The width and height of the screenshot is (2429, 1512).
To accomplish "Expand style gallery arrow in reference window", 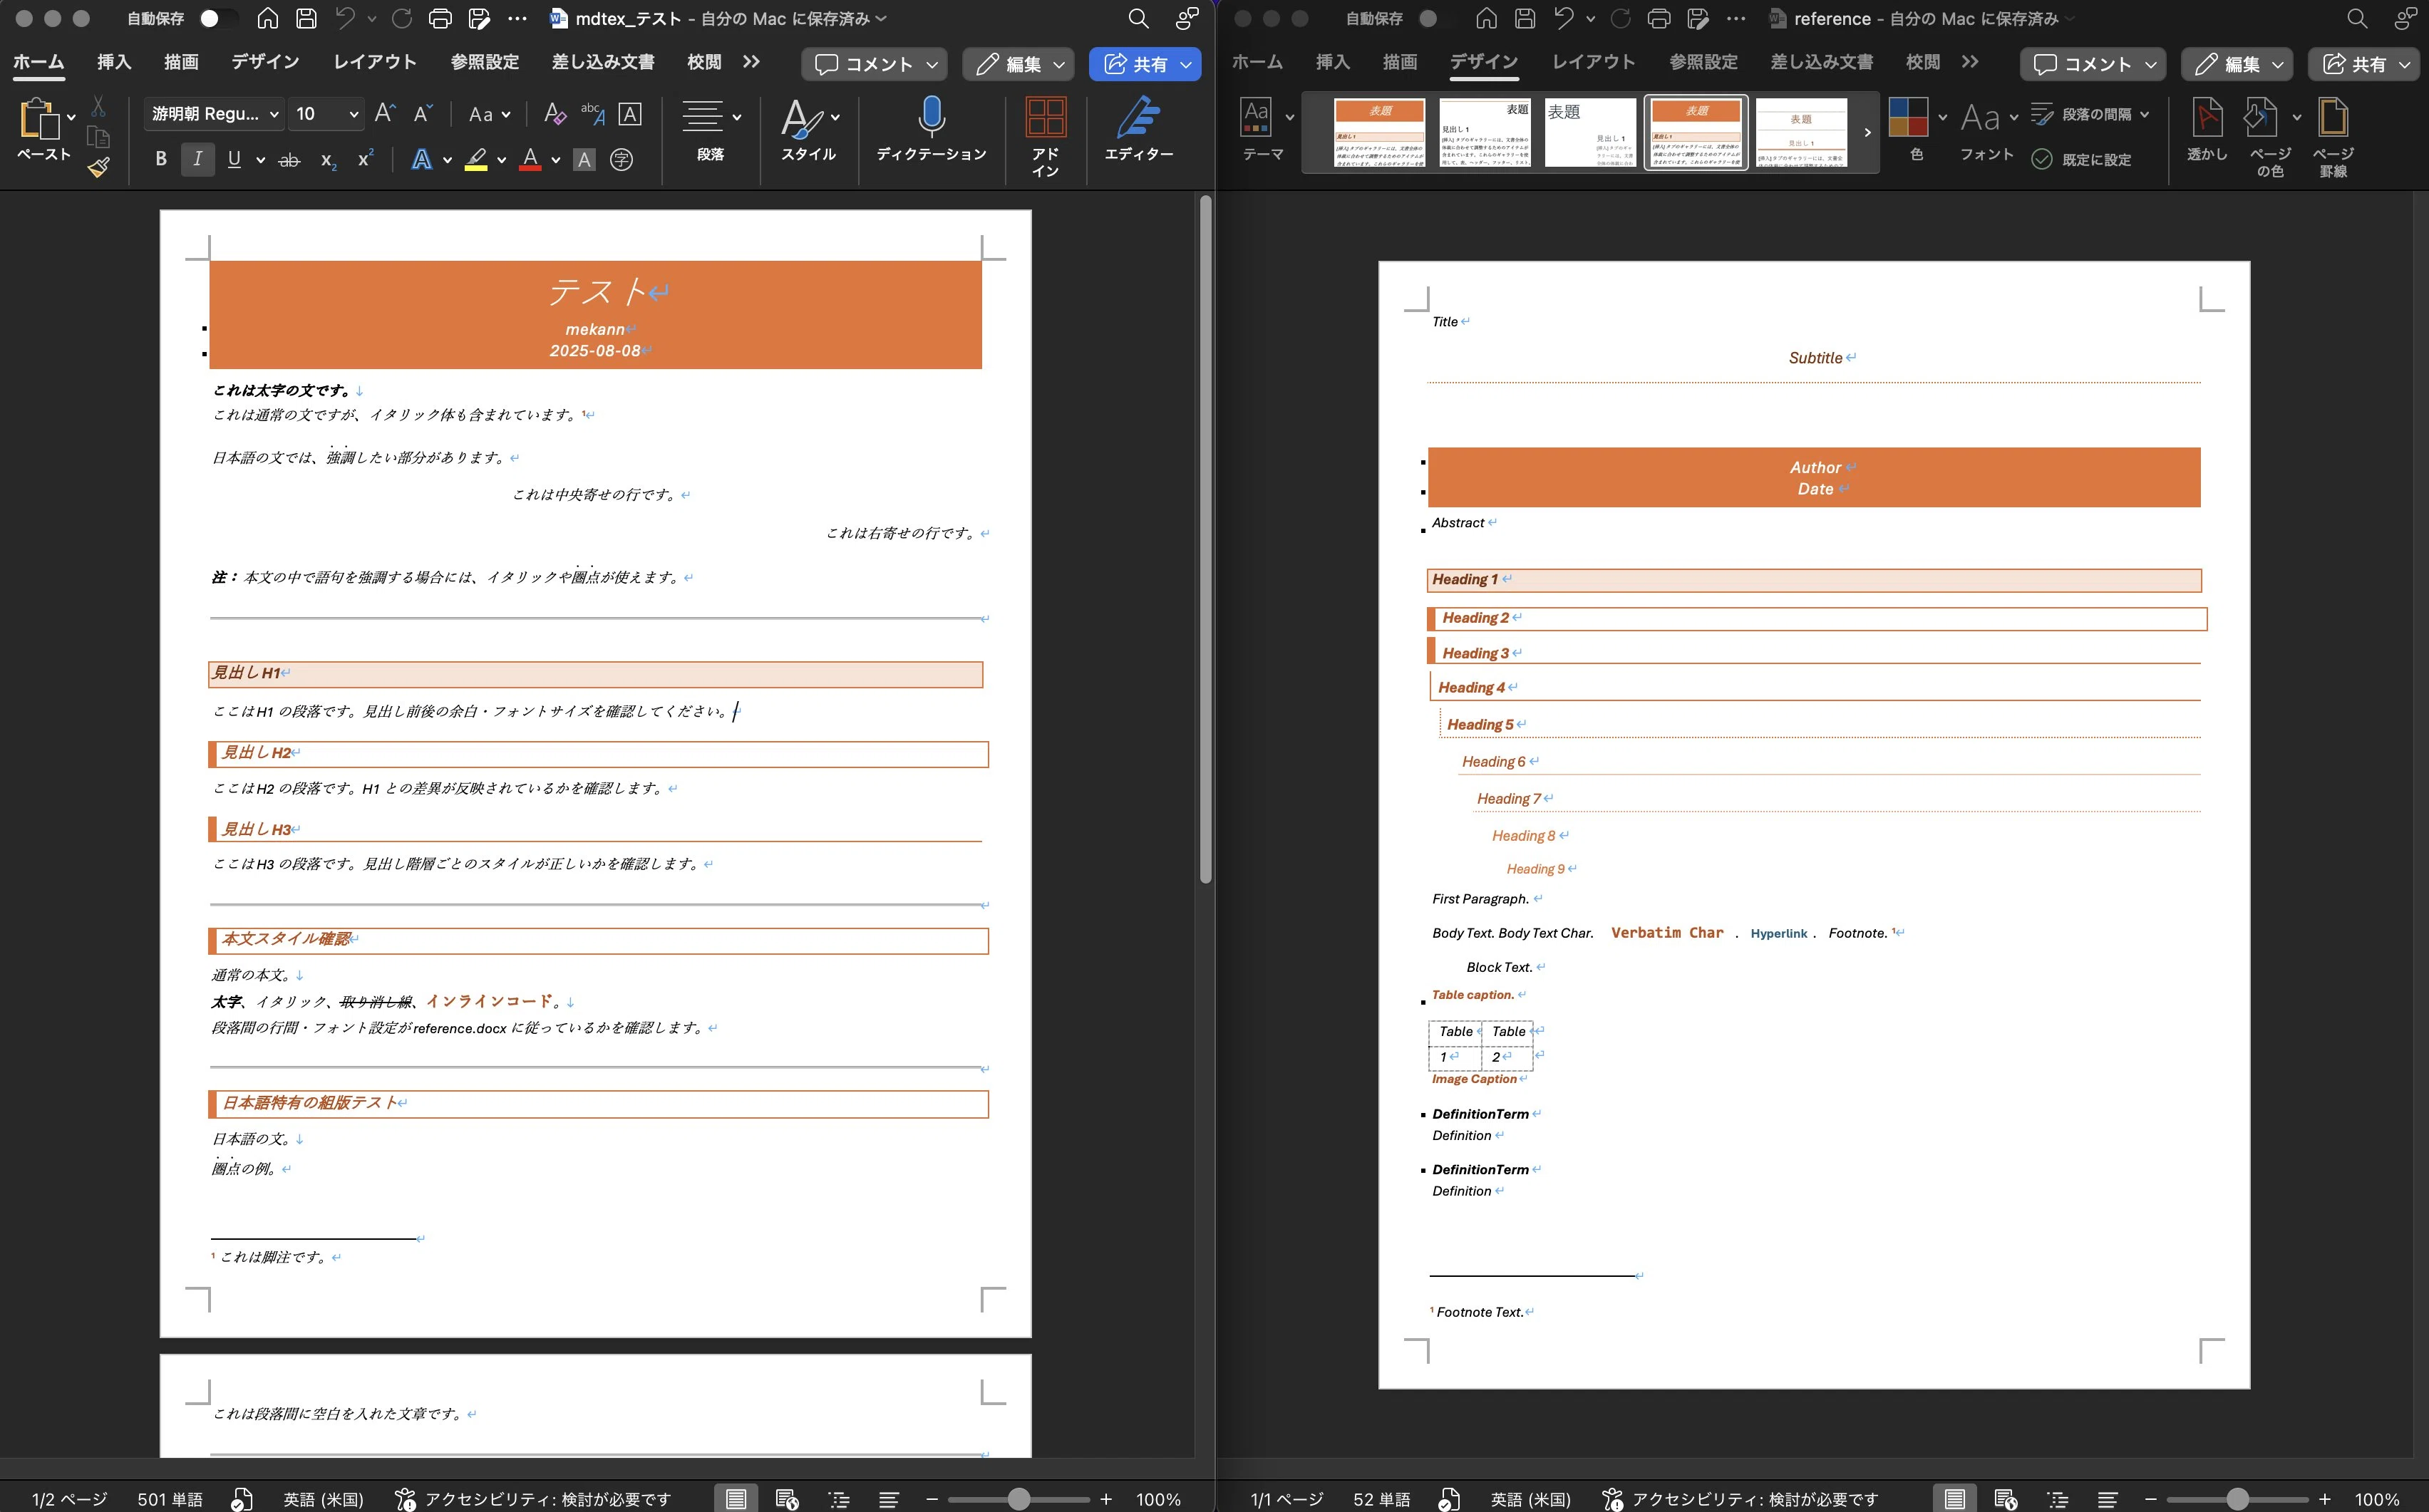I will tap(1866, 132).
